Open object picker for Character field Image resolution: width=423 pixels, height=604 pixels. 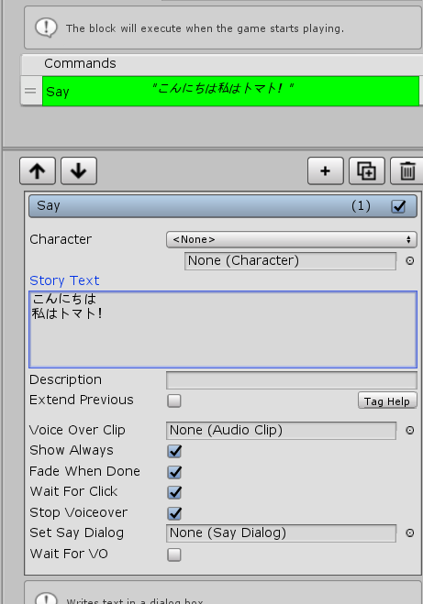(x=410, y=261)
